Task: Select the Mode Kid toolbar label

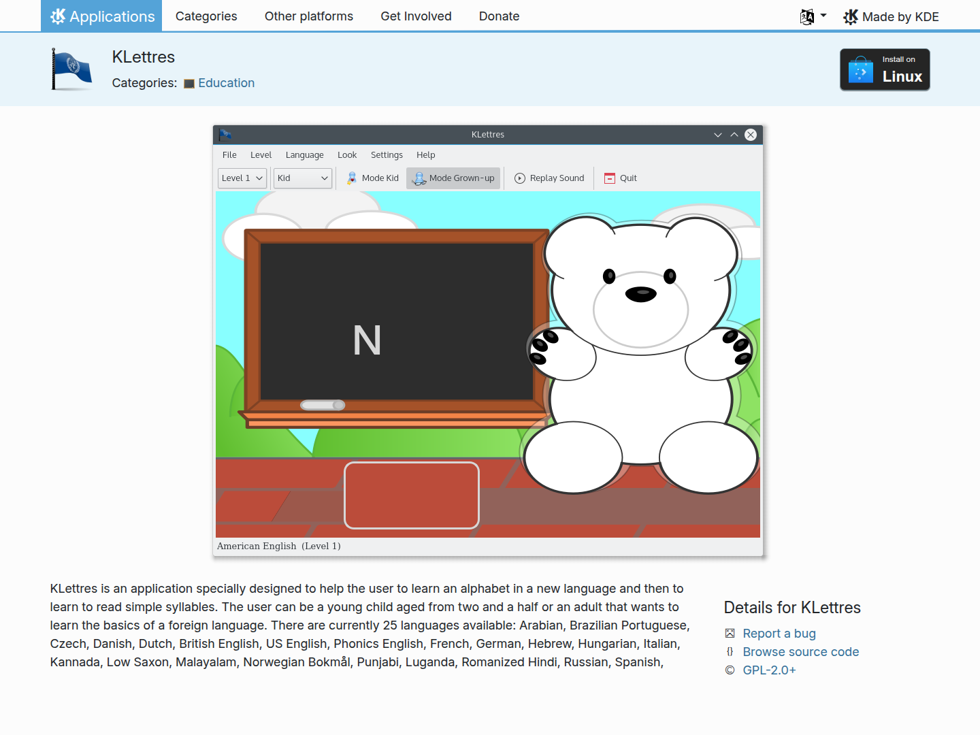Action: (x=380, y=178)
